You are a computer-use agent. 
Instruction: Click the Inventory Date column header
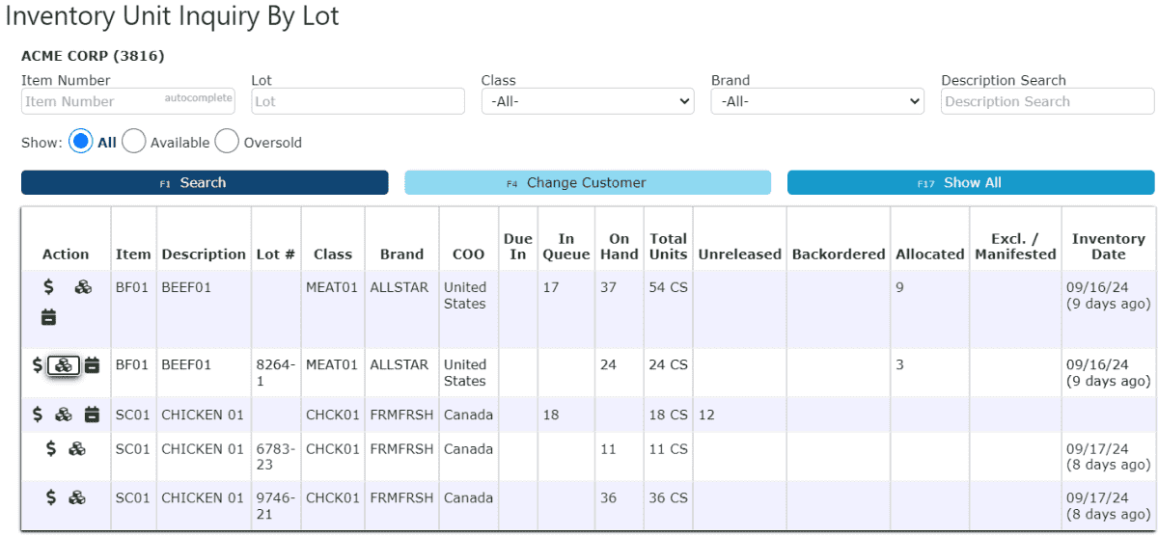pyautogui.click(x=1108, y=247)
